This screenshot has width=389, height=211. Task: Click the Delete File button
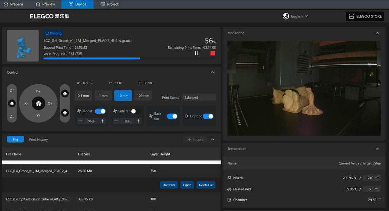pyautogui.click(x=206, y=185)
